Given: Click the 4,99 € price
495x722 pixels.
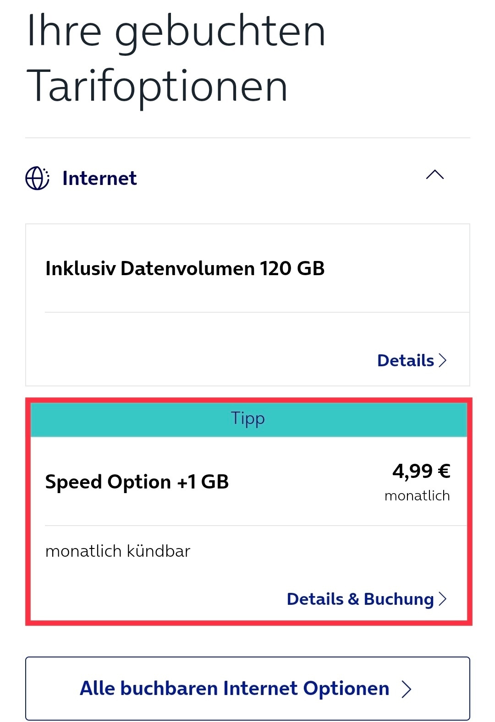Looking at the screenshot, I should click(x=421, y=471).
